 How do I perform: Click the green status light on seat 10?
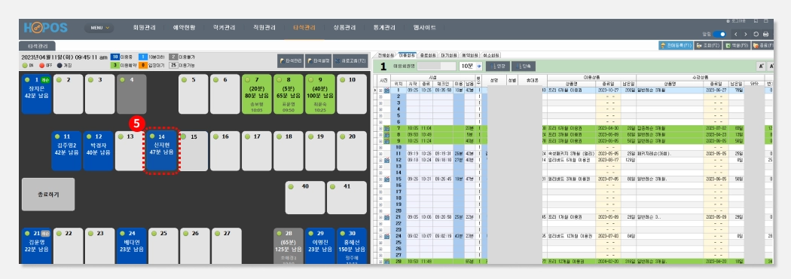(343, 80)
